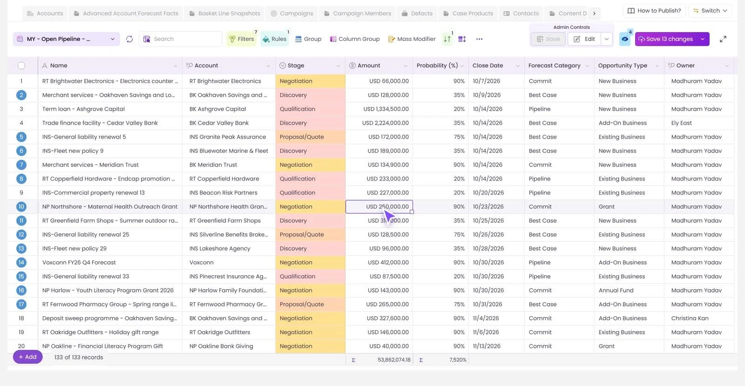Click the Amount sum sigma icon in footer
This screenshot has height=386, width=745.
[x=353, y=360]
